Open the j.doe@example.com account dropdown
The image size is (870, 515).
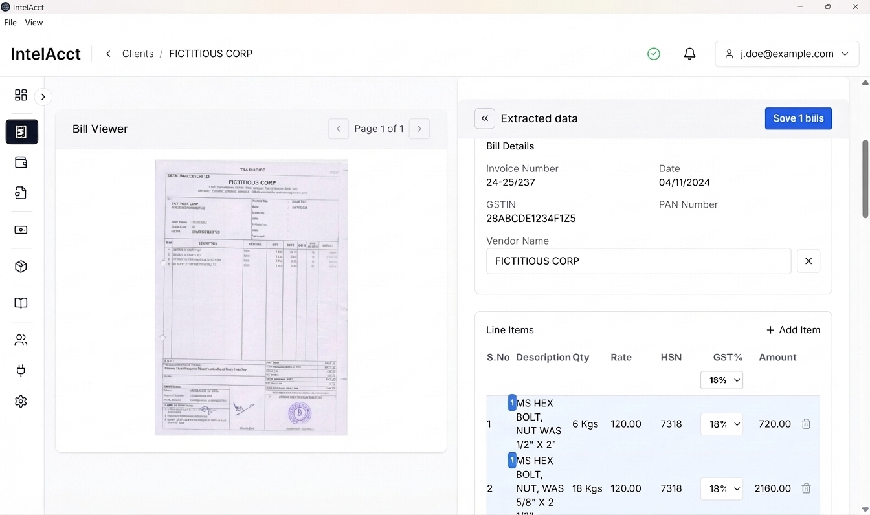tap(786, 54)
